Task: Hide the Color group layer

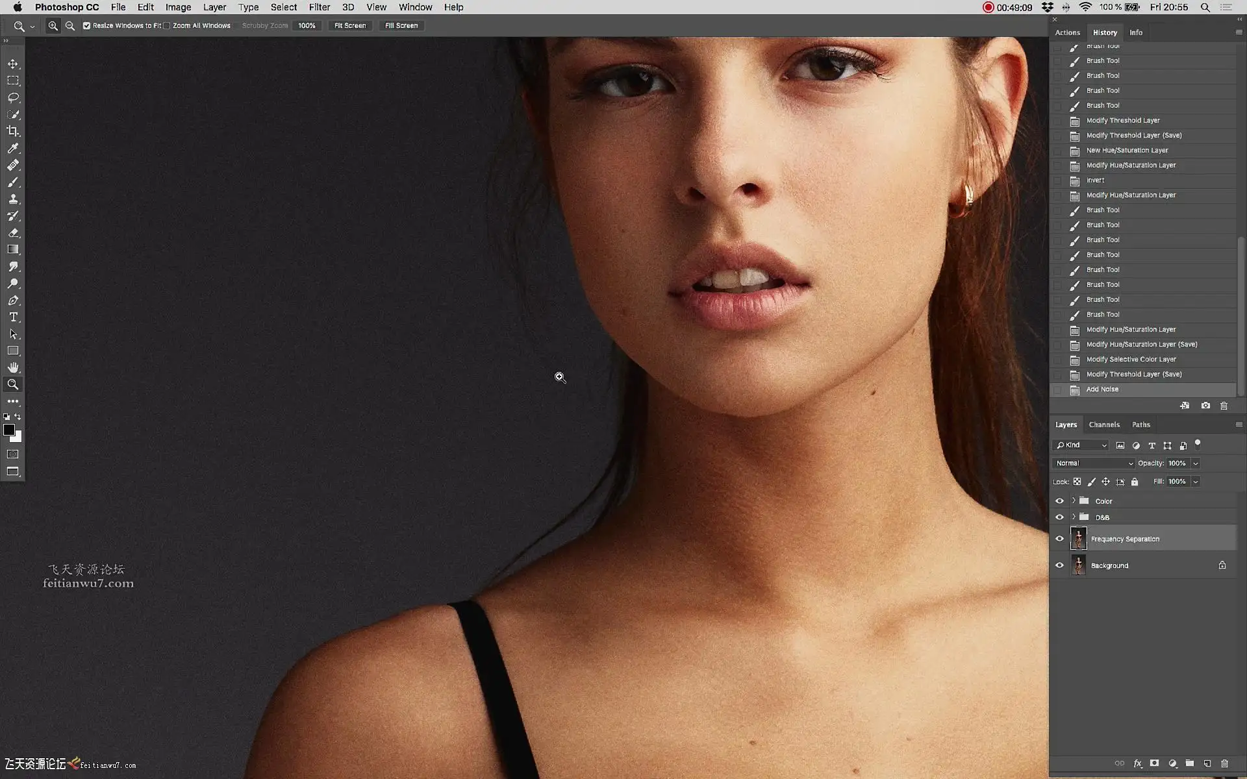Action: (1059, 501)
